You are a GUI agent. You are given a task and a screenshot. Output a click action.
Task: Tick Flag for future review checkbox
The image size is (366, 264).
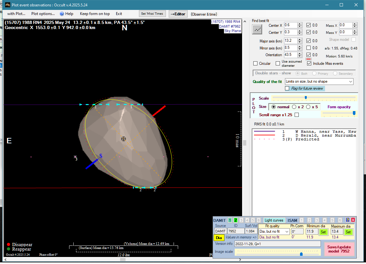287,88
